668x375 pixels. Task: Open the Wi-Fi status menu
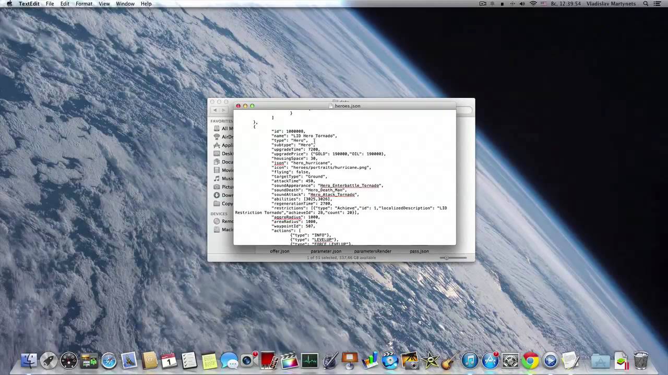point(533,4)
